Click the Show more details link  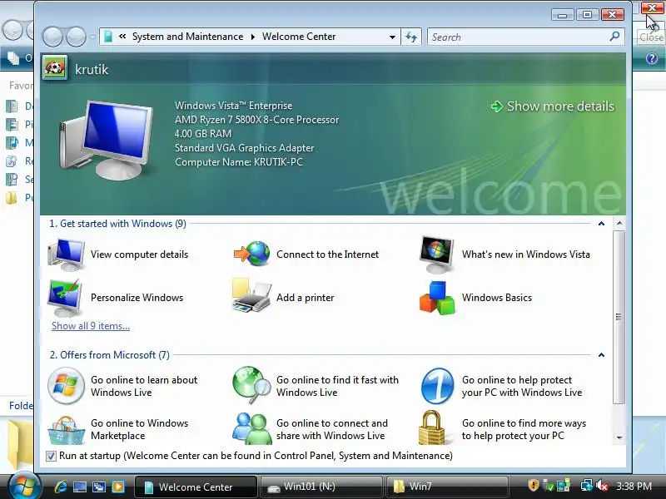(553, 106)
